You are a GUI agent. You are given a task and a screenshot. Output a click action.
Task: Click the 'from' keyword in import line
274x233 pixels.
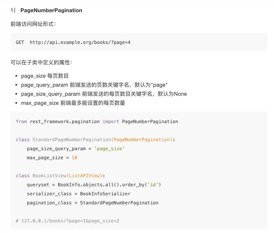(21, 121)
